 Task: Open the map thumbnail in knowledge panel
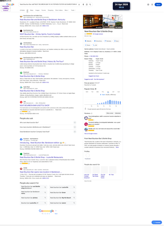tap(113, 18)
